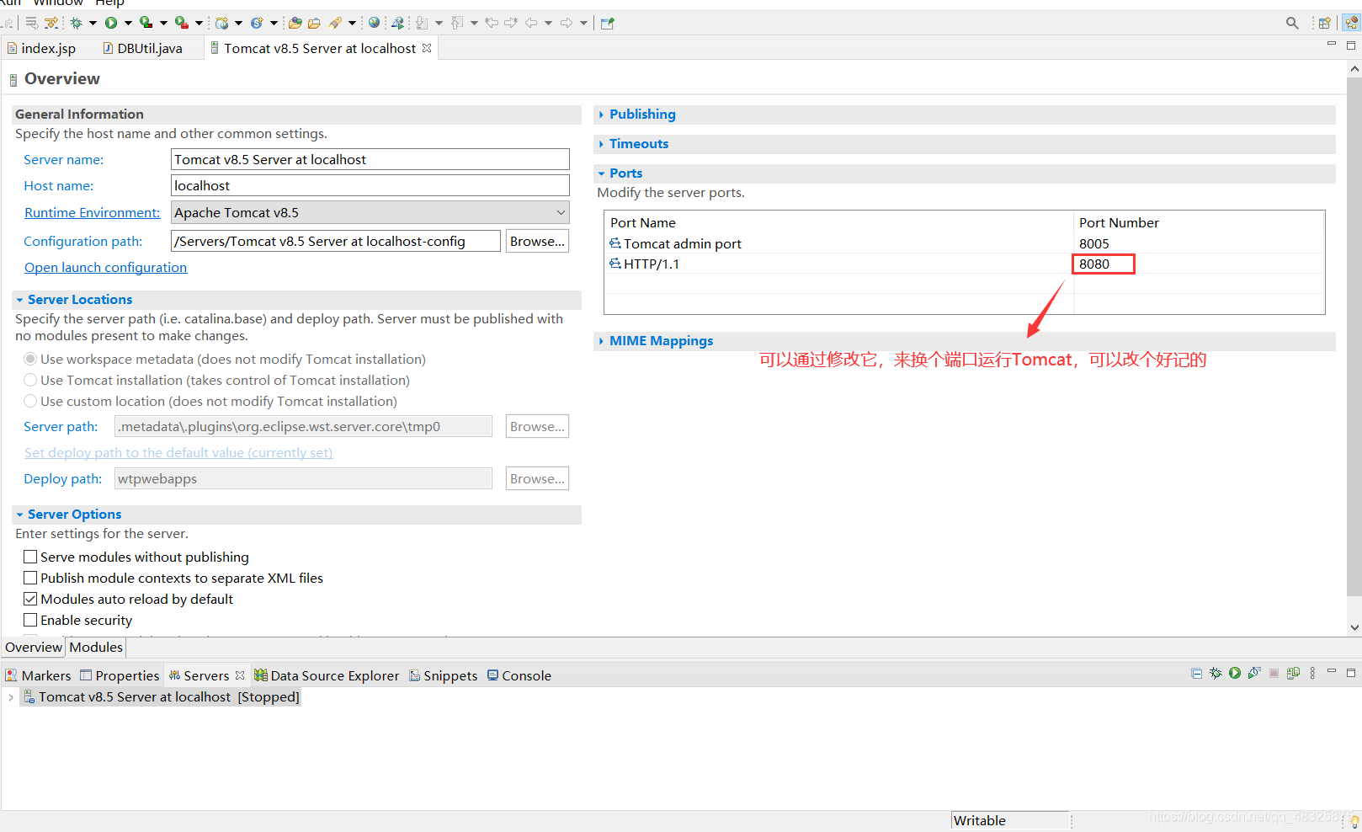Click the Tomcat admin port number 8005 cell
This screenshot has width=1362, height=832.
coord(1094,243)
